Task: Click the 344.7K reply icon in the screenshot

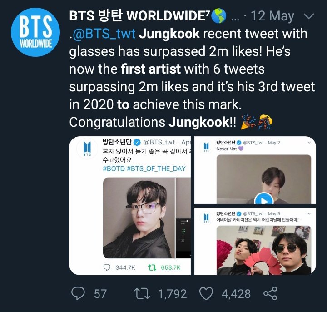Action: [x=107, y=267]
